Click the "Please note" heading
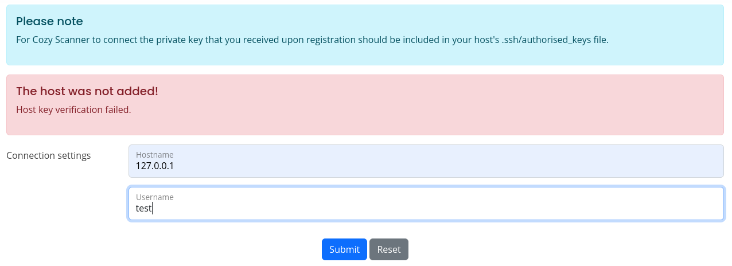The height and width of the screenshot is (266, 732). point(49,21)
